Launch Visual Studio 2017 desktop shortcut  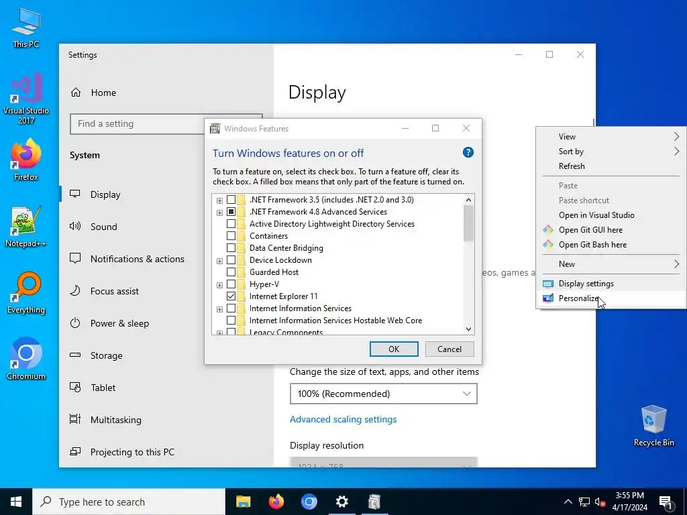26,98
